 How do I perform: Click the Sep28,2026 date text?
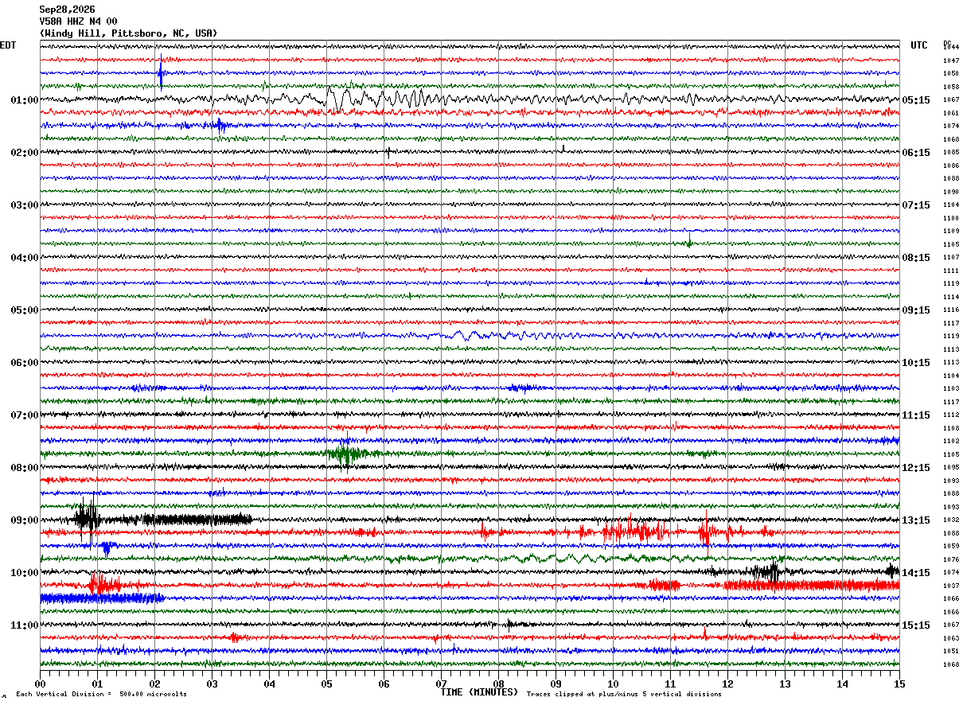click(67, 10)
